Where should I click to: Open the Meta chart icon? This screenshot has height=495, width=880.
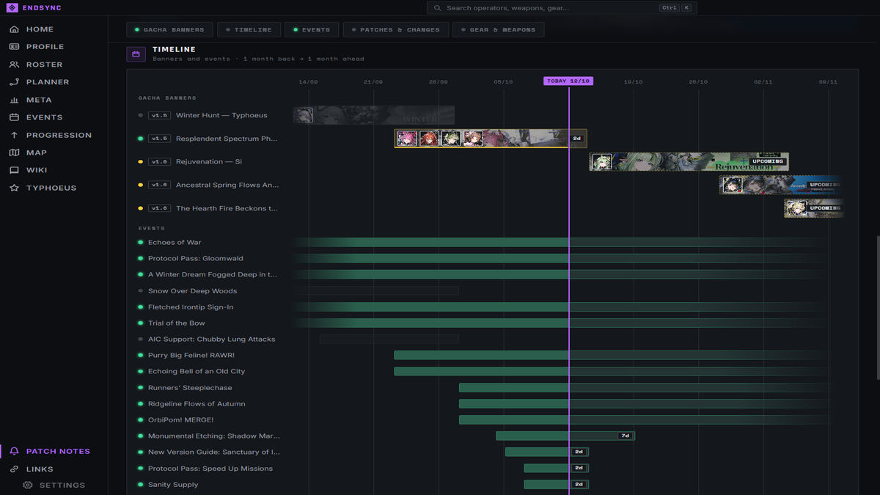14,100
